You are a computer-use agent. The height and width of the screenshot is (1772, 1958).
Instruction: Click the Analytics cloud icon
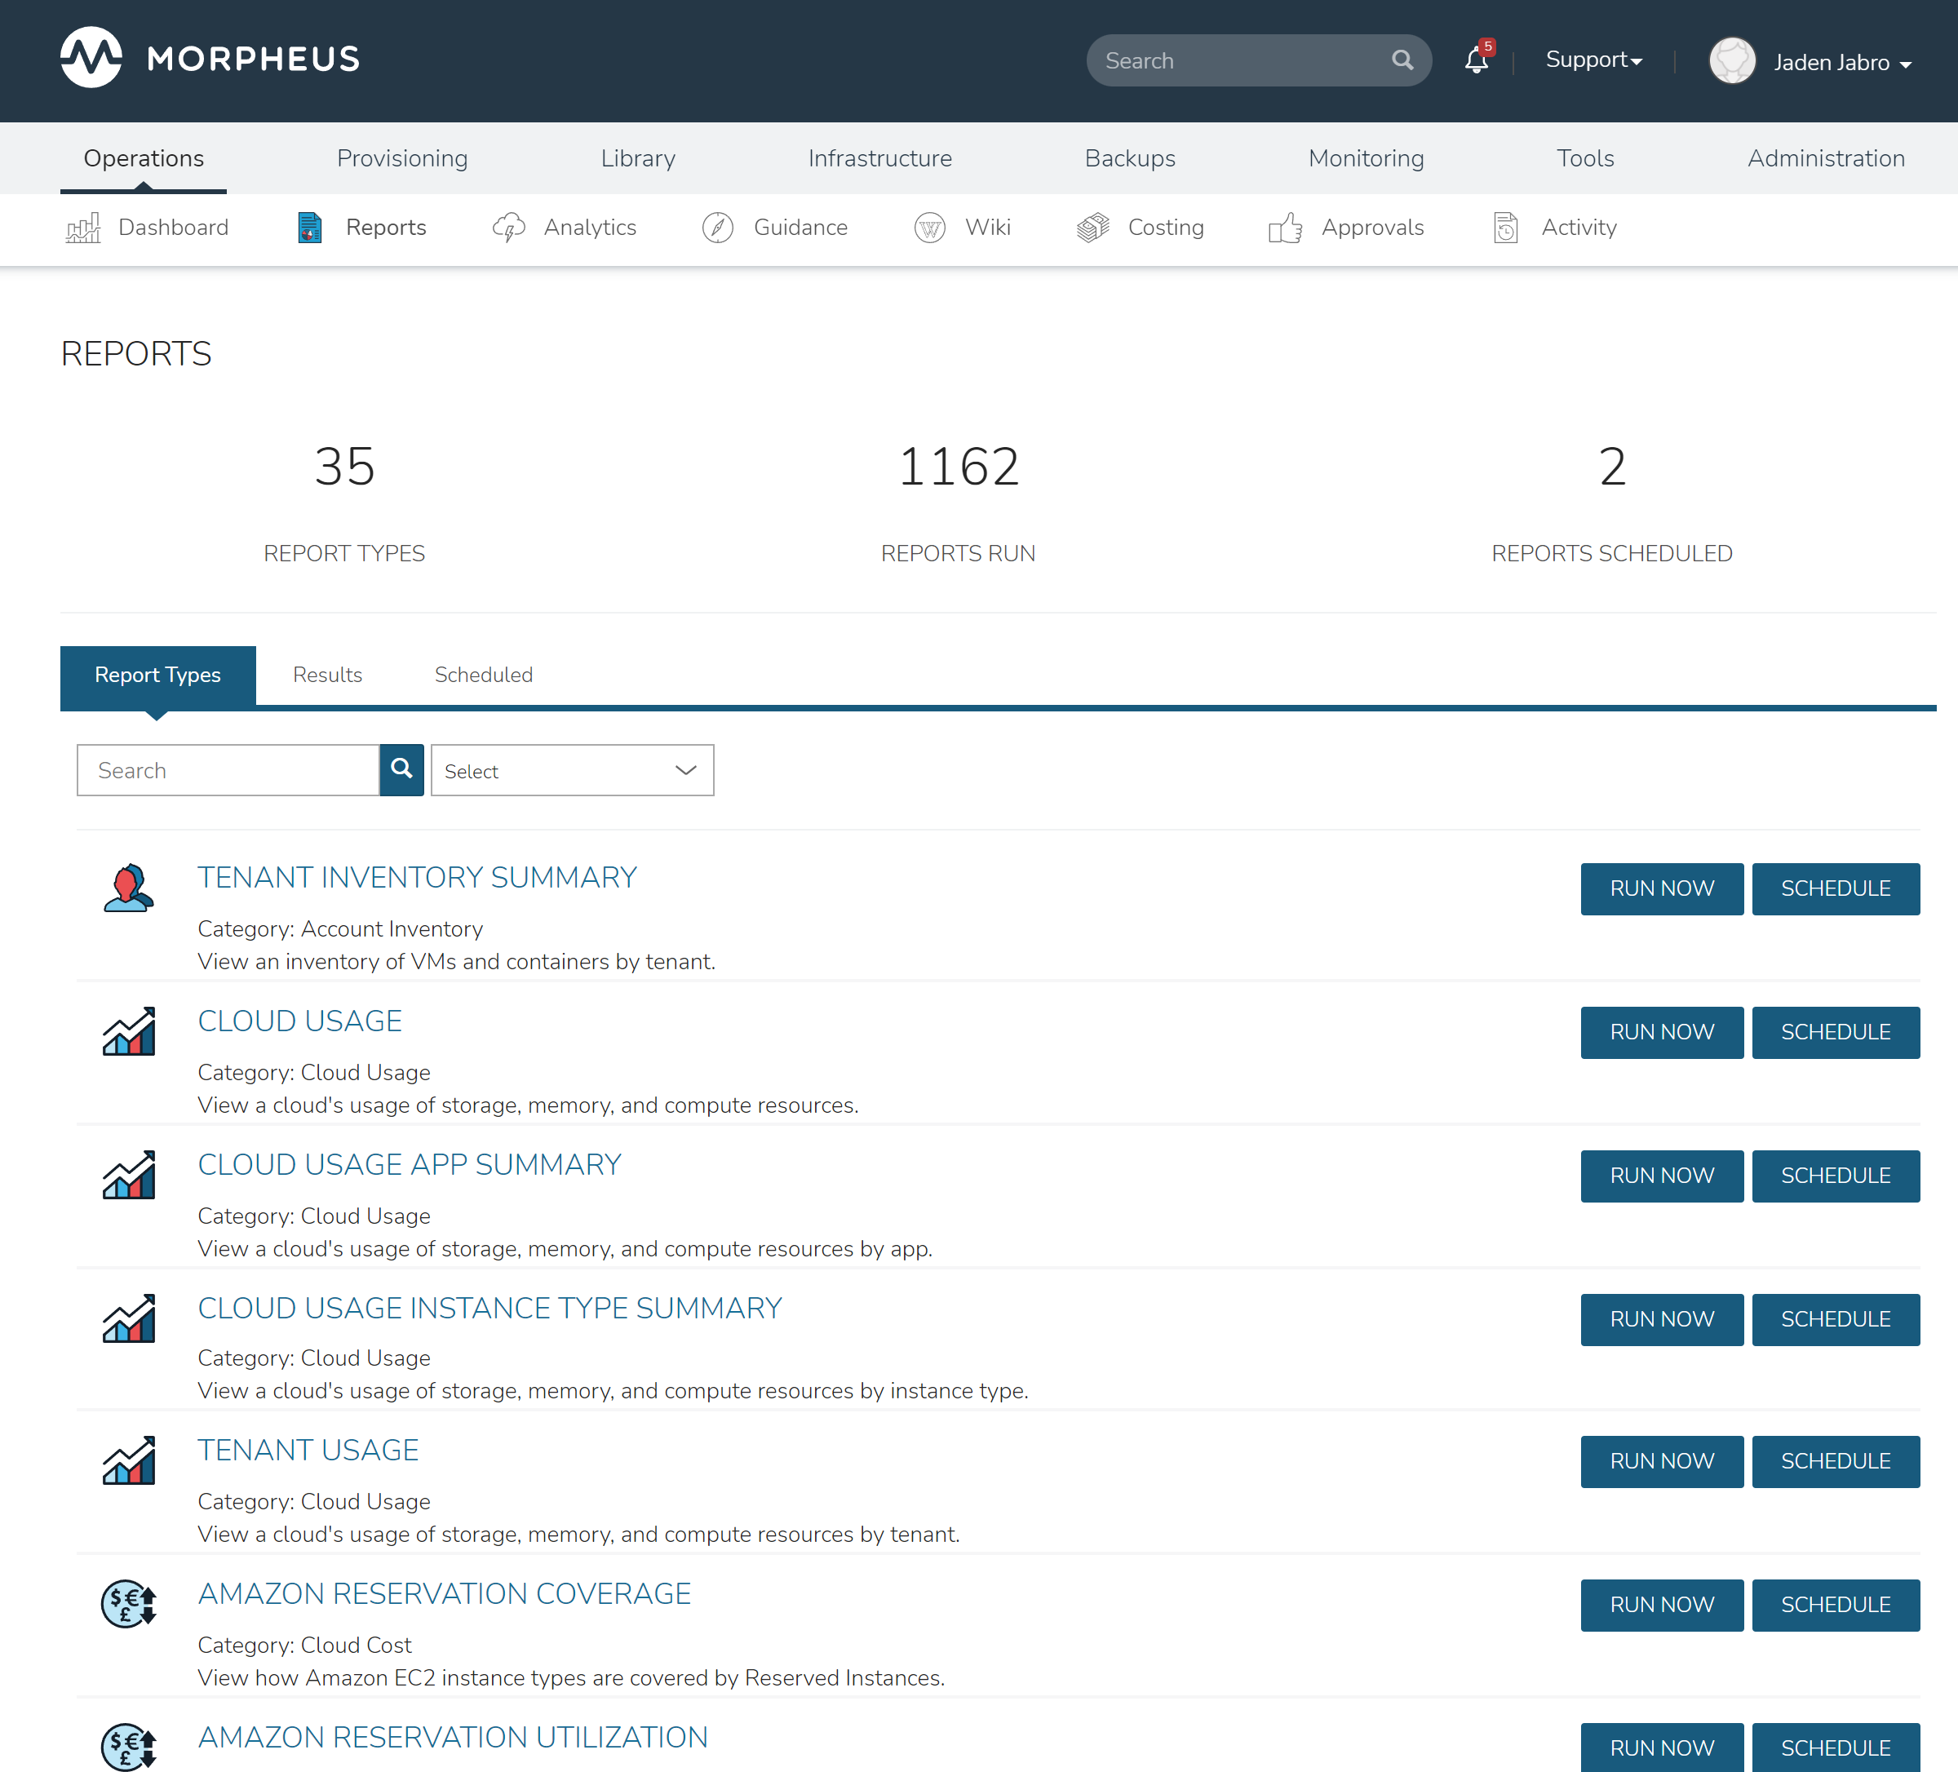[509, 228]
